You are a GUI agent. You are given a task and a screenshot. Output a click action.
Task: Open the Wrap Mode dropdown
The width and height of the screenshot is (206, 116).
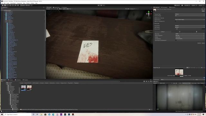coord(190,26)
